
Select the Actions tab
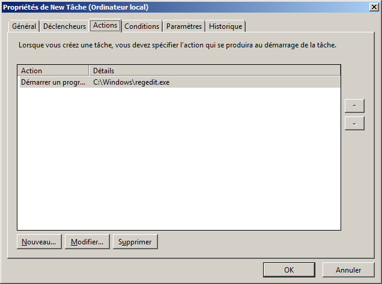point(105,26)
